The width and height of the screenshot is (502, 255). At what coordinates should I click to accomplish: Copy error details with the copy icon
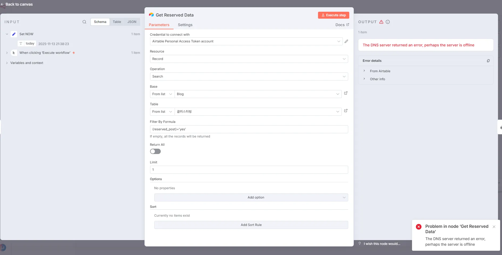click(488, 61)
